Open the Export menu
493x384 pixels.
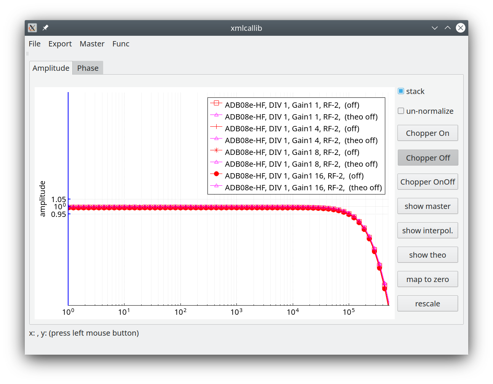(60, 44)
